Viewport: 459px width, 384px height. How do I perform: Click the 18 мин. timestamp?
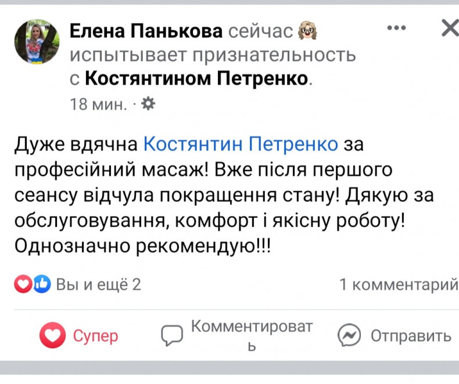[x=98, y=105]
